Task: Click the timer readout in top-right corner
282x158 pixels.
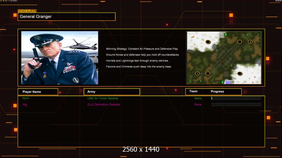Action: [278, 1]
